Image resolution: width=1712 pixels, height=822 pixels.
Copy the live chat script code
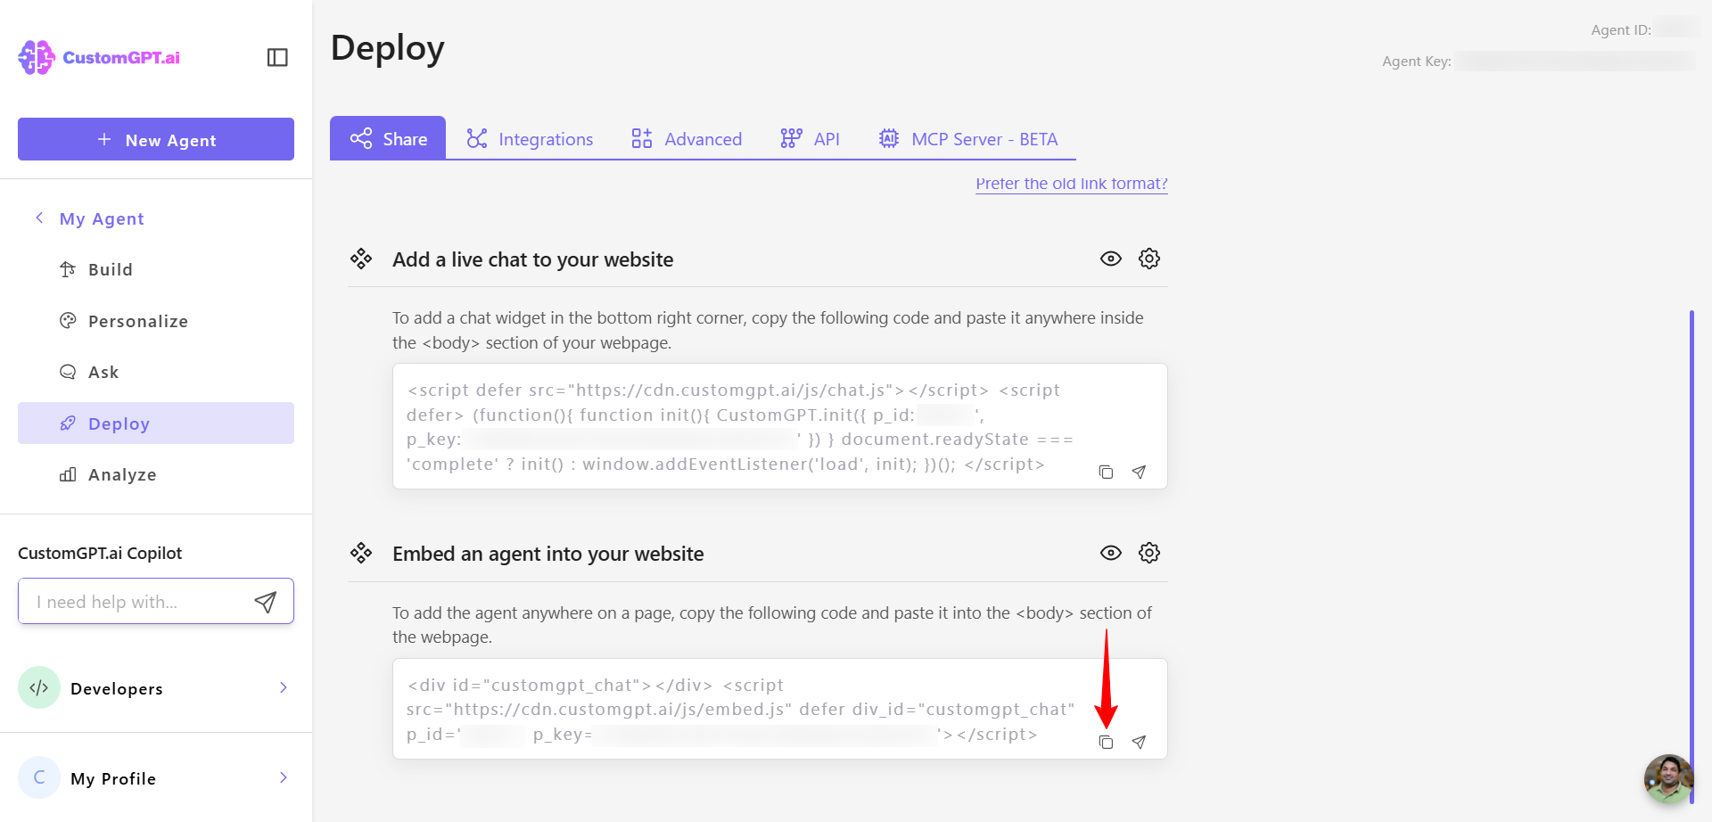pos(1106,472)
